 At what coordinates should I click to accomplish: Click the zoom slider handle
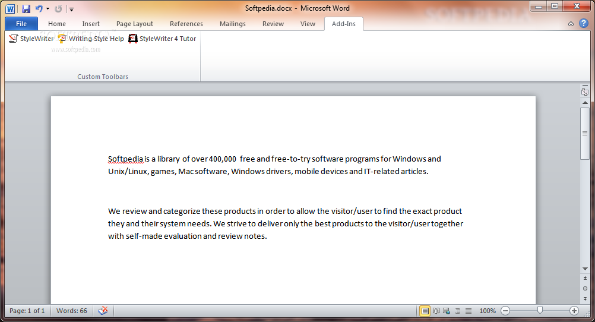click(x=540, y=311)
